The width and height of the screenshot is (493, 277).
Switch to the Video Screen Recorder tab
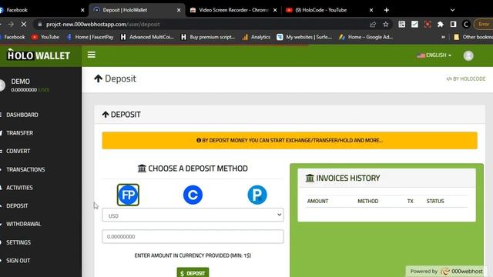point(233,10)
